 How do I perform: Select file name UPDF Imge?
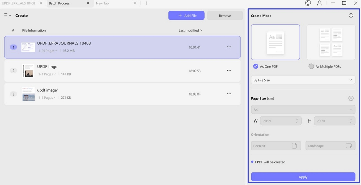pyautogui.click(x=47, y=67)
